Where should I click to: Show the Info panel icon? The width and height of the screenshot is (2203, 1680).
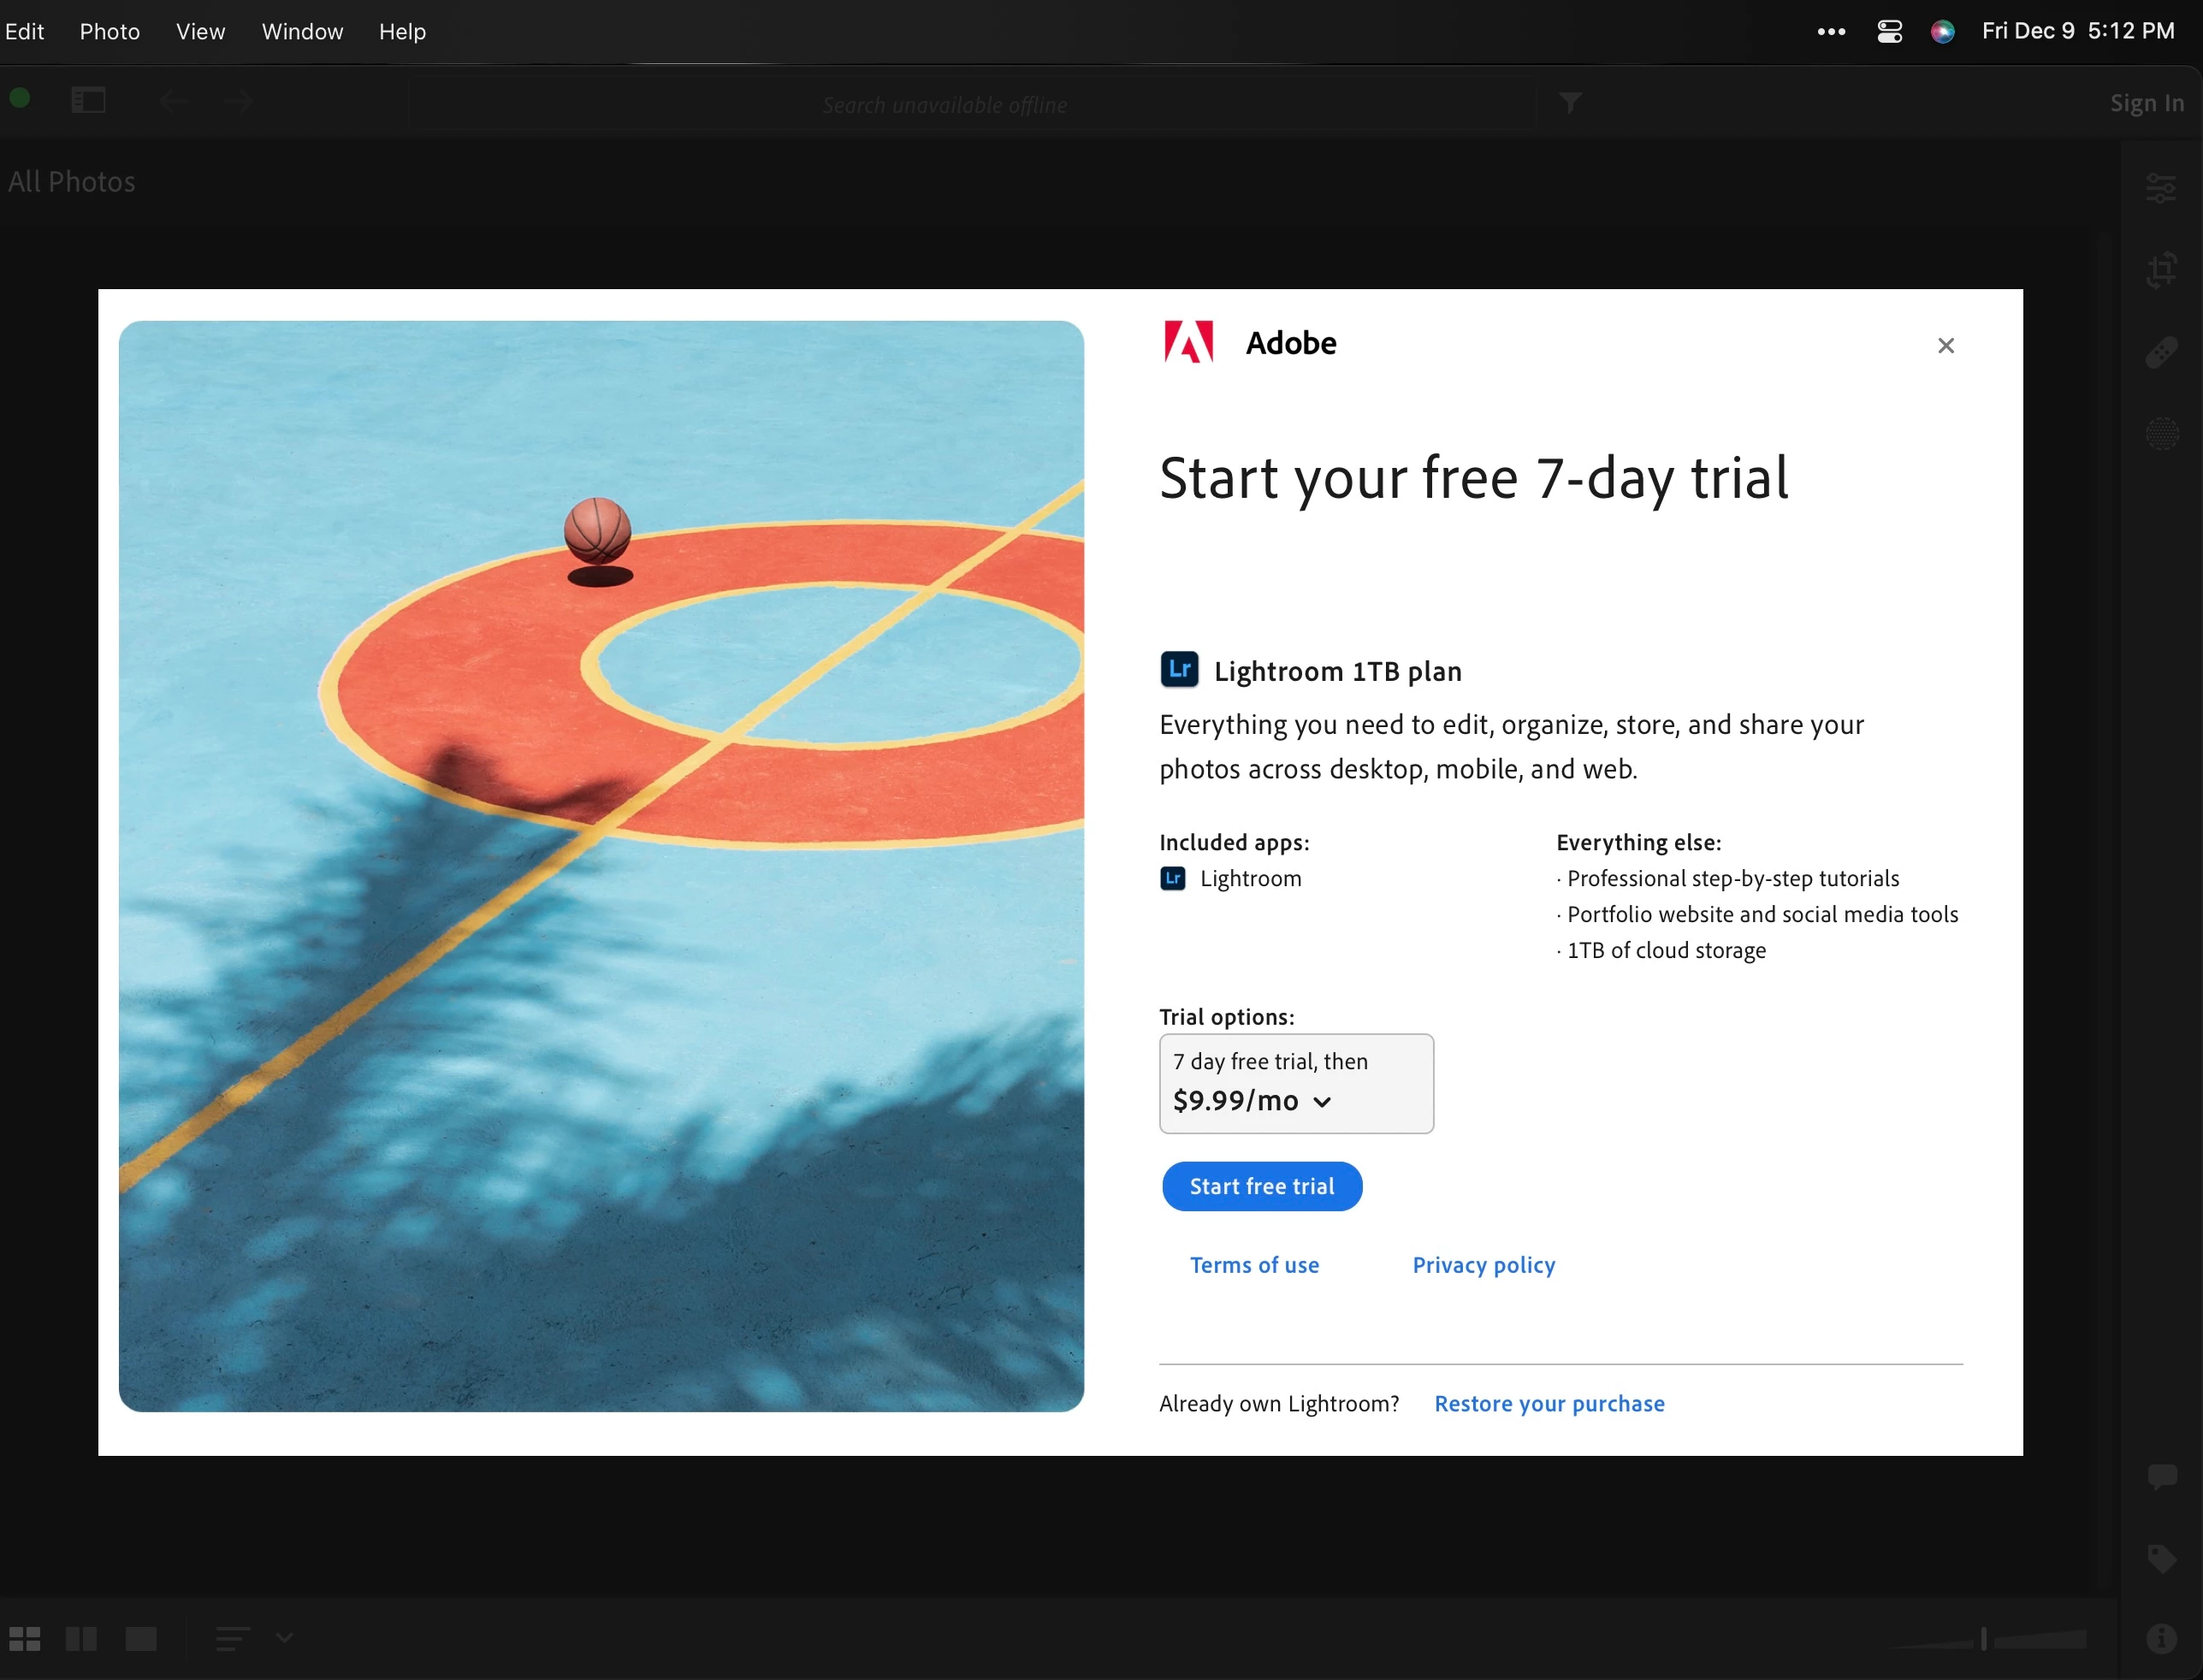coord(2161,1638)
